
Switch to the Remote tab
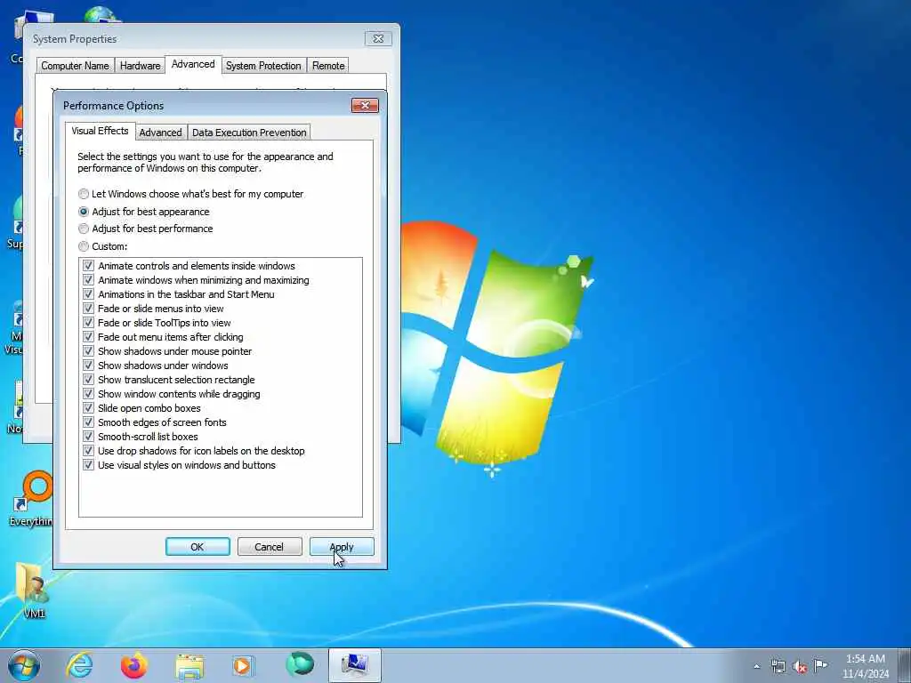coord(328,66)
